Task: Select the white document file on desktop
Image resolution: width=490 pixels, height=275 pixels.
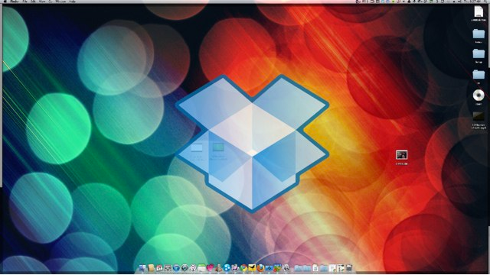Action: pyautogui.click(x=478, y=12)
